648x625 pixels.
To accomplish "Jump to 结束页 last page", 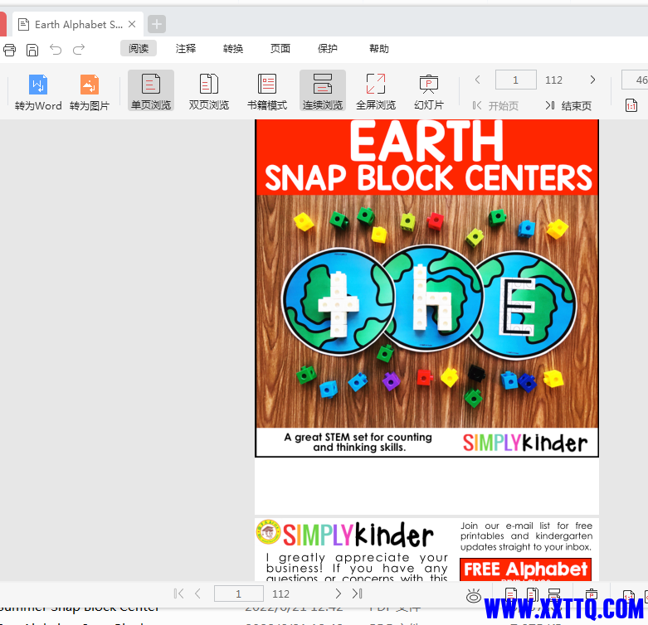I will 568,105.
